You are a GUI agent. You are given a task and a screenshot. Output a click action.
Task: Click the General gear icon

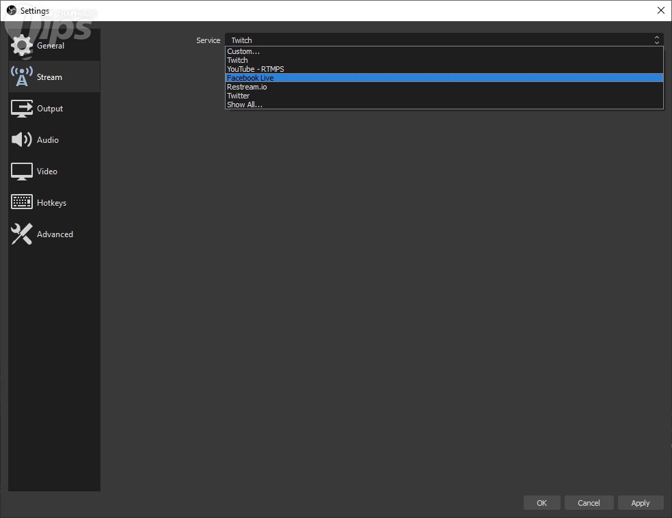(x=21, y=46)
